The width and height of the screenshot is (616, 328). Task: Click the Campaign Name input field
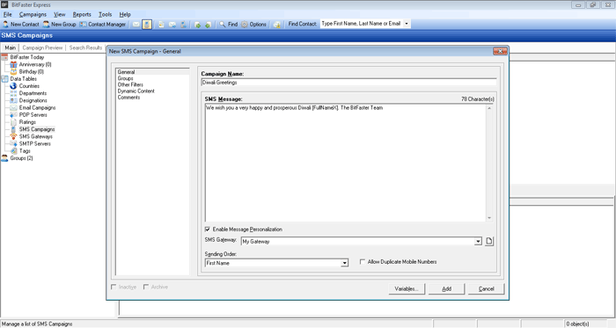pos(348,83)
